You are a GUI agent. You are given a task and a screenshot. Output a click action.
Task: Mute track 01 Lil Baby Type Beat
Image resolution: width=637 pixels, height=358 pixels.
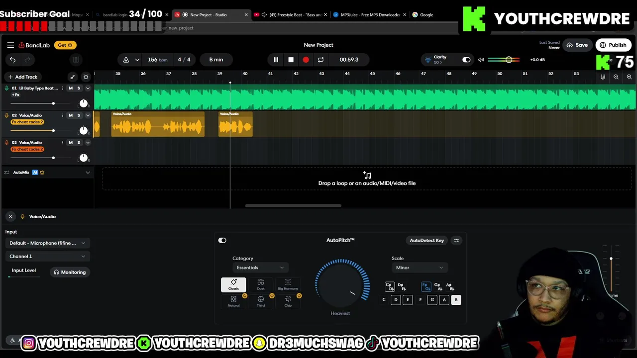70,88
